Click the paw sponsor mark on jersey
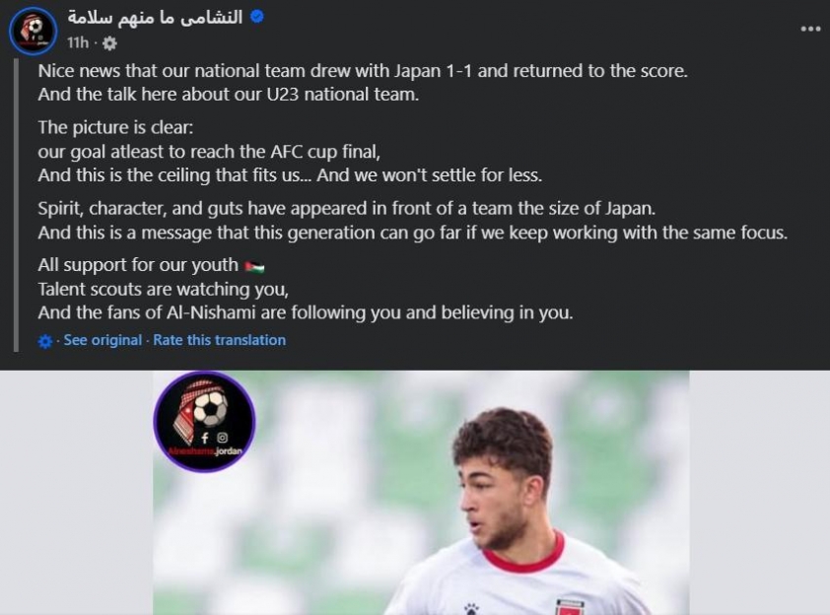The image size is (830, 615). tap(470, 609)
